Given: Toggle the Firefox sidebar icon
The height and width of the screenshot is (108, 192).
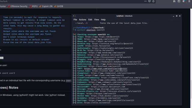Looking at the screenshot, I should [179, 1].
